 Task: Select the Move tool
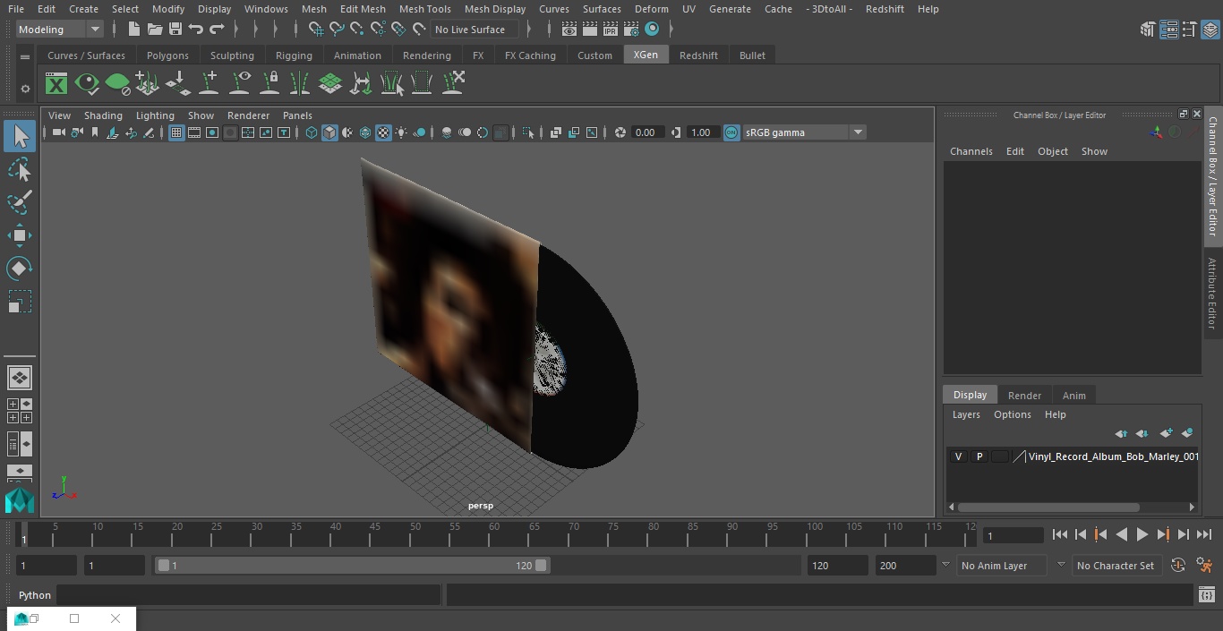(20, 235)
